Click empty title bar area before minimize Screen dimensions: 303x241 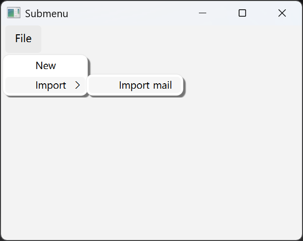tap(133, 13)
